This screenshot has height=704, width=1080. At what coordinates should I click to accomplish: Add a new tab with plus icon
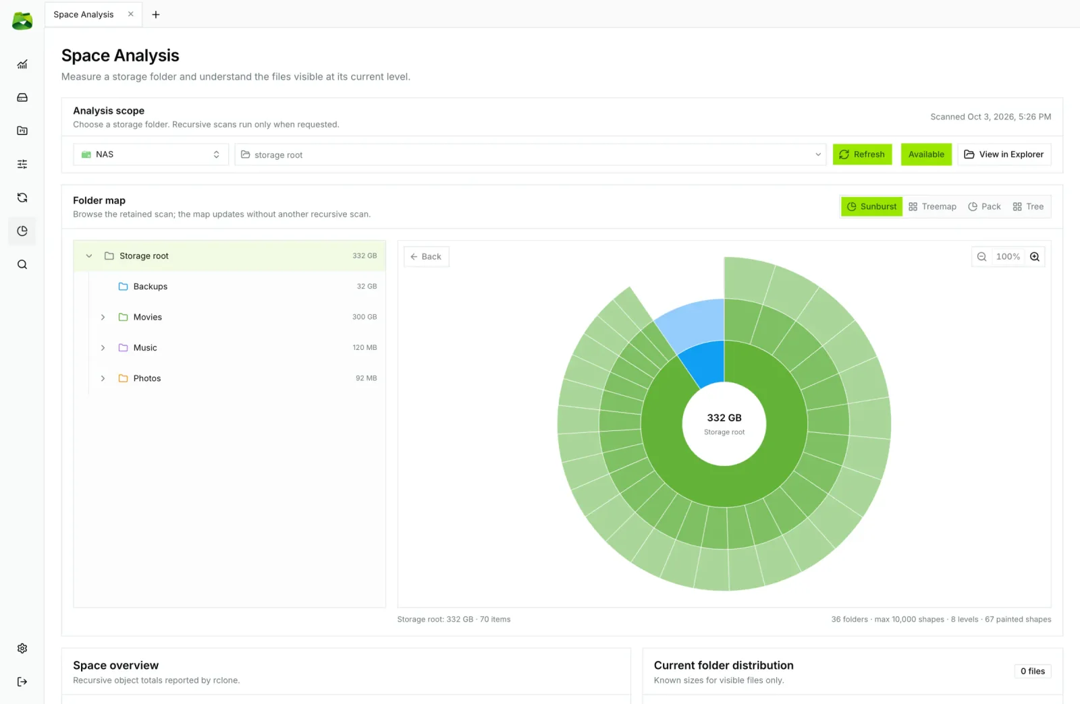coord(156,14)
